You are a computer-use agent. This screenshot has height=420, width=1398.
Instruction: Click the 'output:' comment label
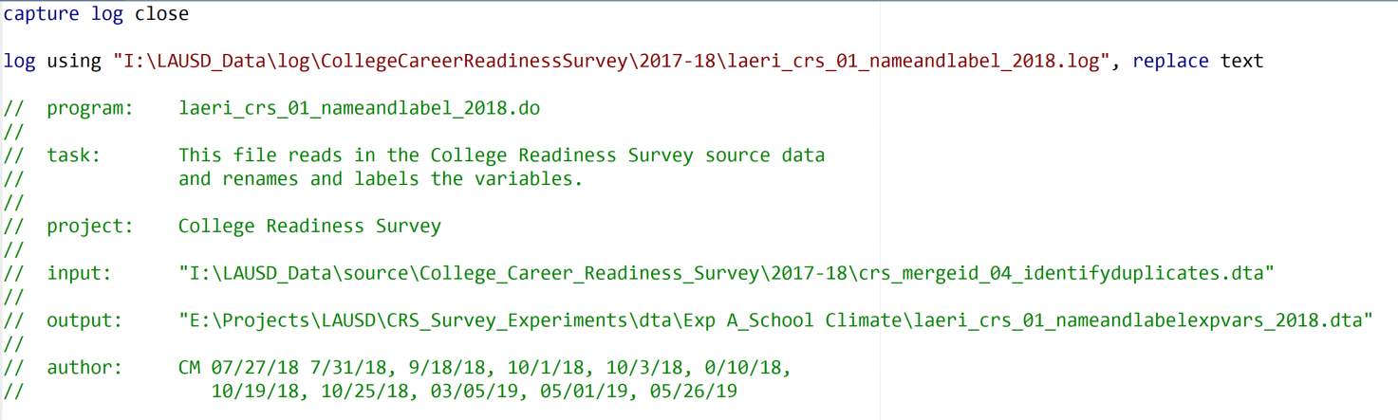[x=84, y=320]
